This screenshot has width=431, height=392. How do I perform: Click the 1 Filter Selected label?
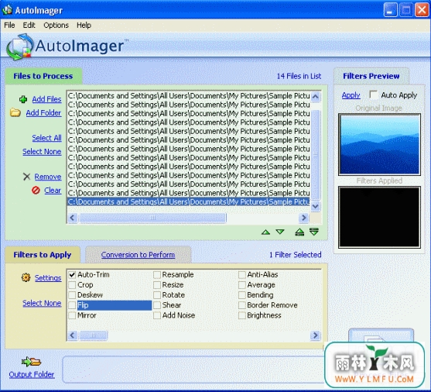click(296, 255)
